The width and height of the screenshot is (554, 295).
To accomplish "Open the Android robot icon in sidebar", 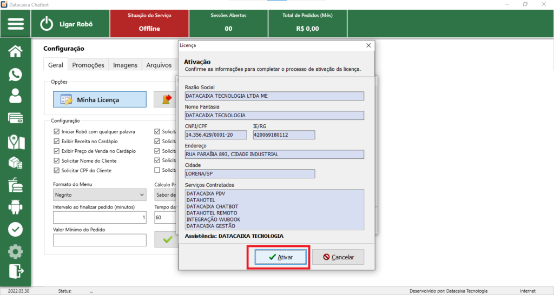I will tap(16, 207).
